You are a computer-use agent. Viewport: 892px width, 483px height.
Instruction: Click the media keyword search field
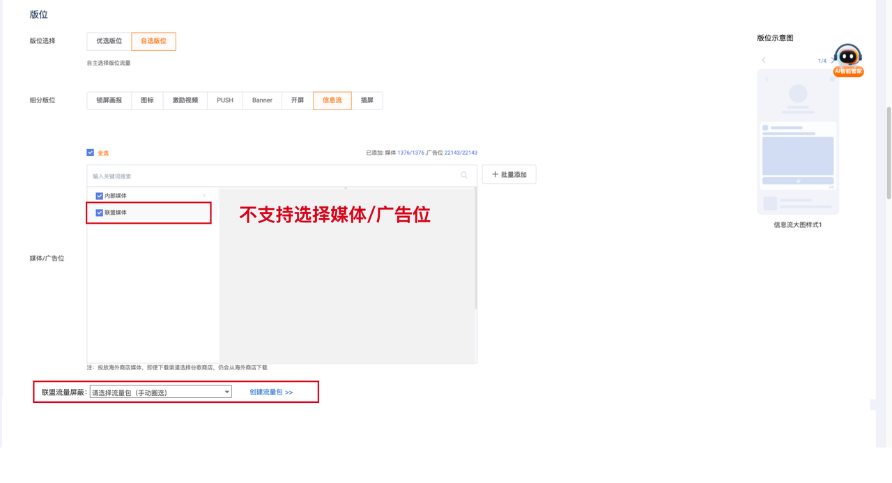click(x=272, y=176)
